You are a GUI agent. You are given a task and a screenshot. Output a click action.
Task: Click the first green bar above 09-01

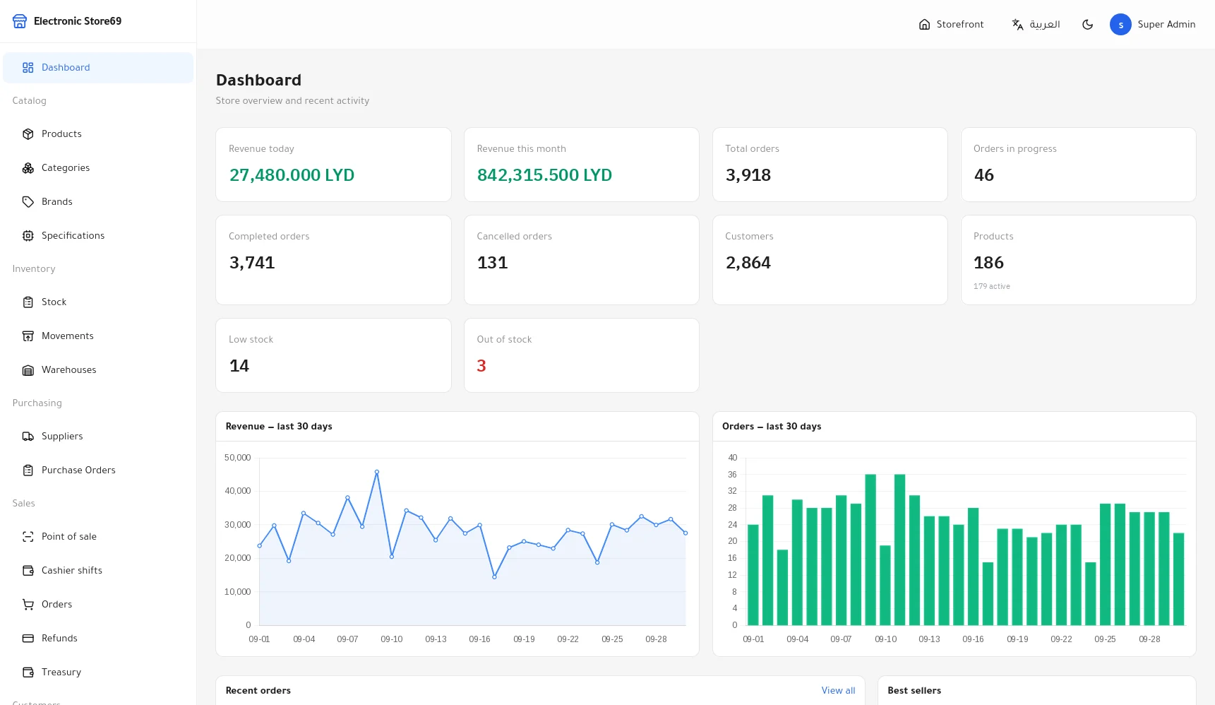[x=753, y=575]
